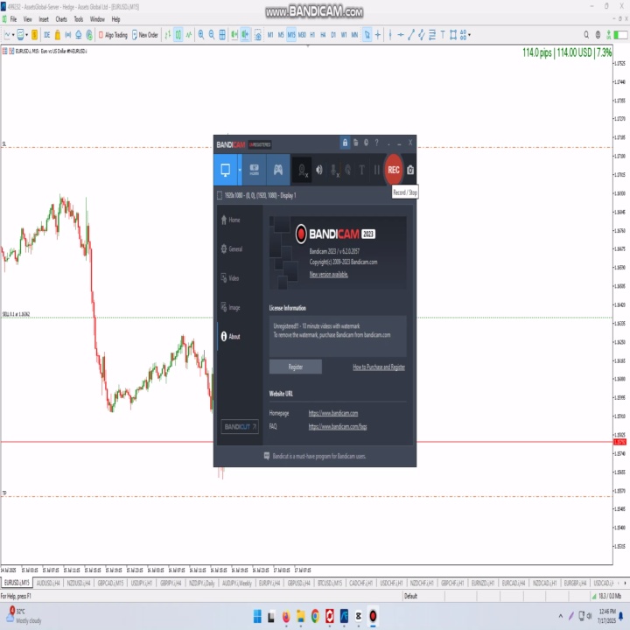Toggle the speaker sound icon in Bandicam
This screenshot has width=630, height=630.
(319, 170)
